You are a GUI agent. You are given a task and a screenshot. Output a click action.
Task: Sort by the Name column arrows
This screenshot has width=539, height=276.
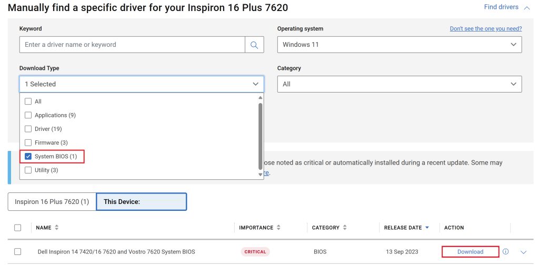pos(57,228)
